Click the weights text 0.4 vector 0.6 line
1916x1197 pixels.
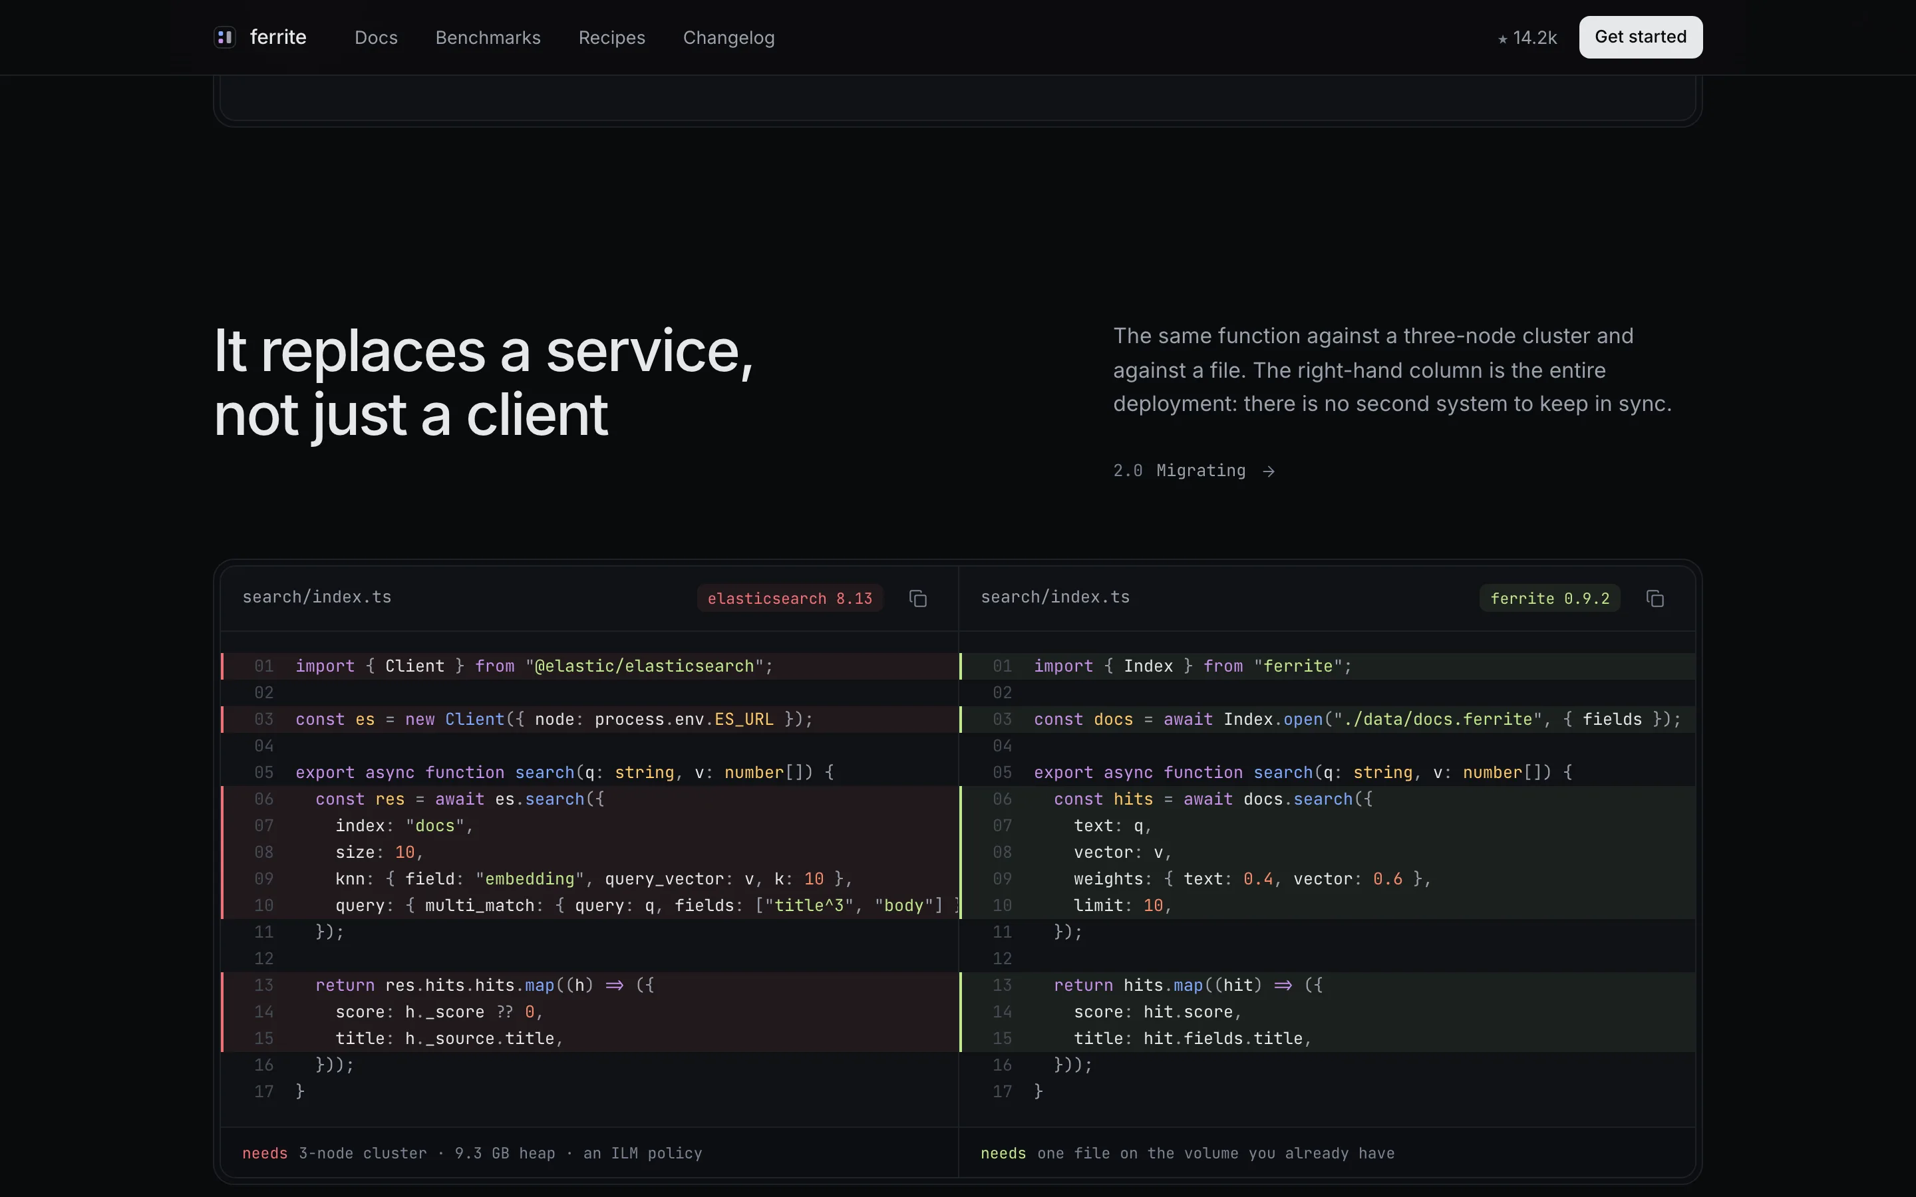(x=1328, y=878)
